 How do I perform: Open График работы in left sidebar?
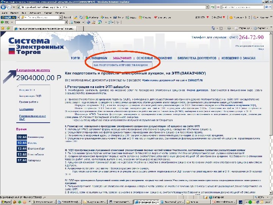[28, 102]
